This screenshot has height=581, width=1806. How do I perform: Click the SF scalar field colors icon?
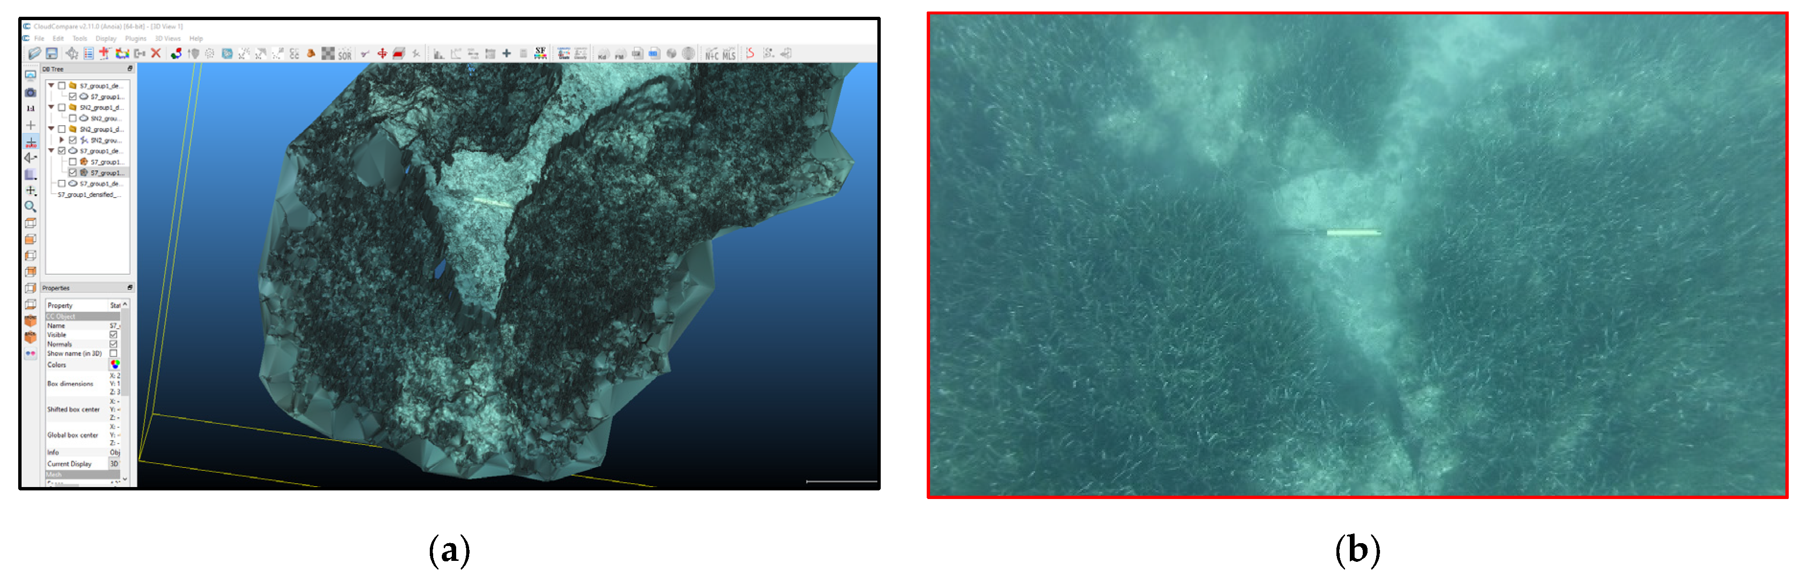point(540,54)
